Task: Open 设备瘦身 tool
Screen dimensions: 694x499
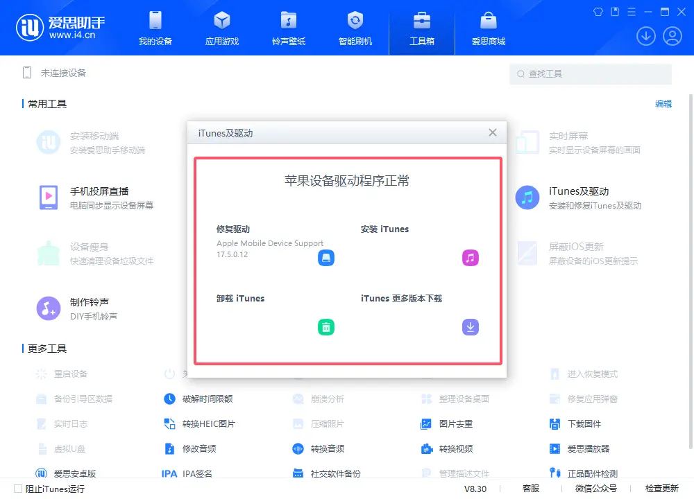Action: click(96, 253)
